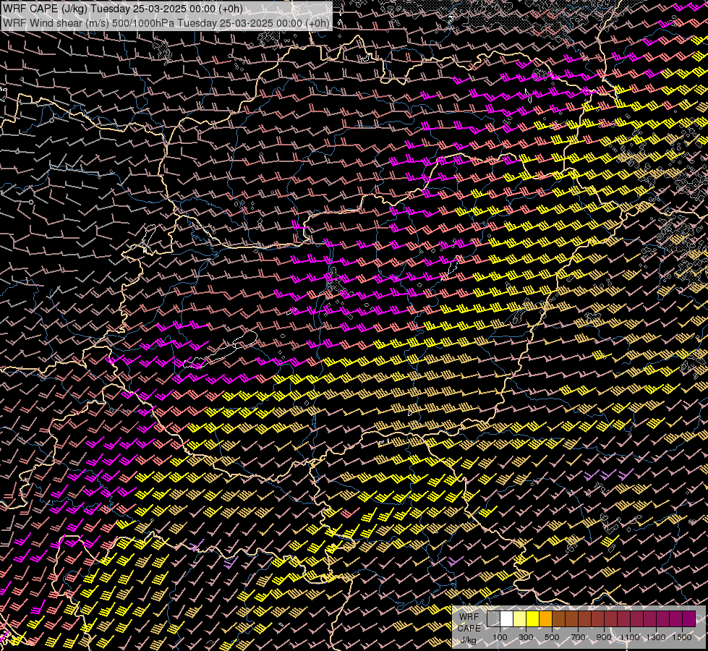This screenshot has width=708, height=651.
Task: Click the WRF CAPE title line
Action: (x=122, y=9)
